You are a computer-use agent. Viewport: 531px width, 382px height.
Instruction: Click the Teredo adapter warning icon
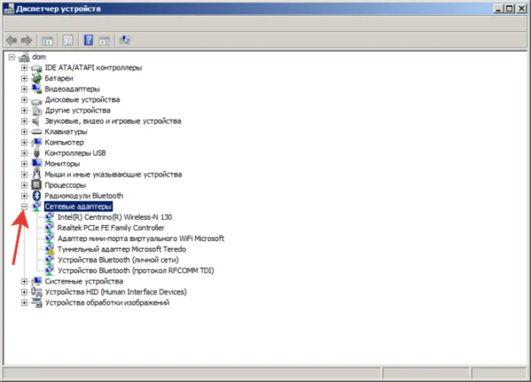pos(50,249)
